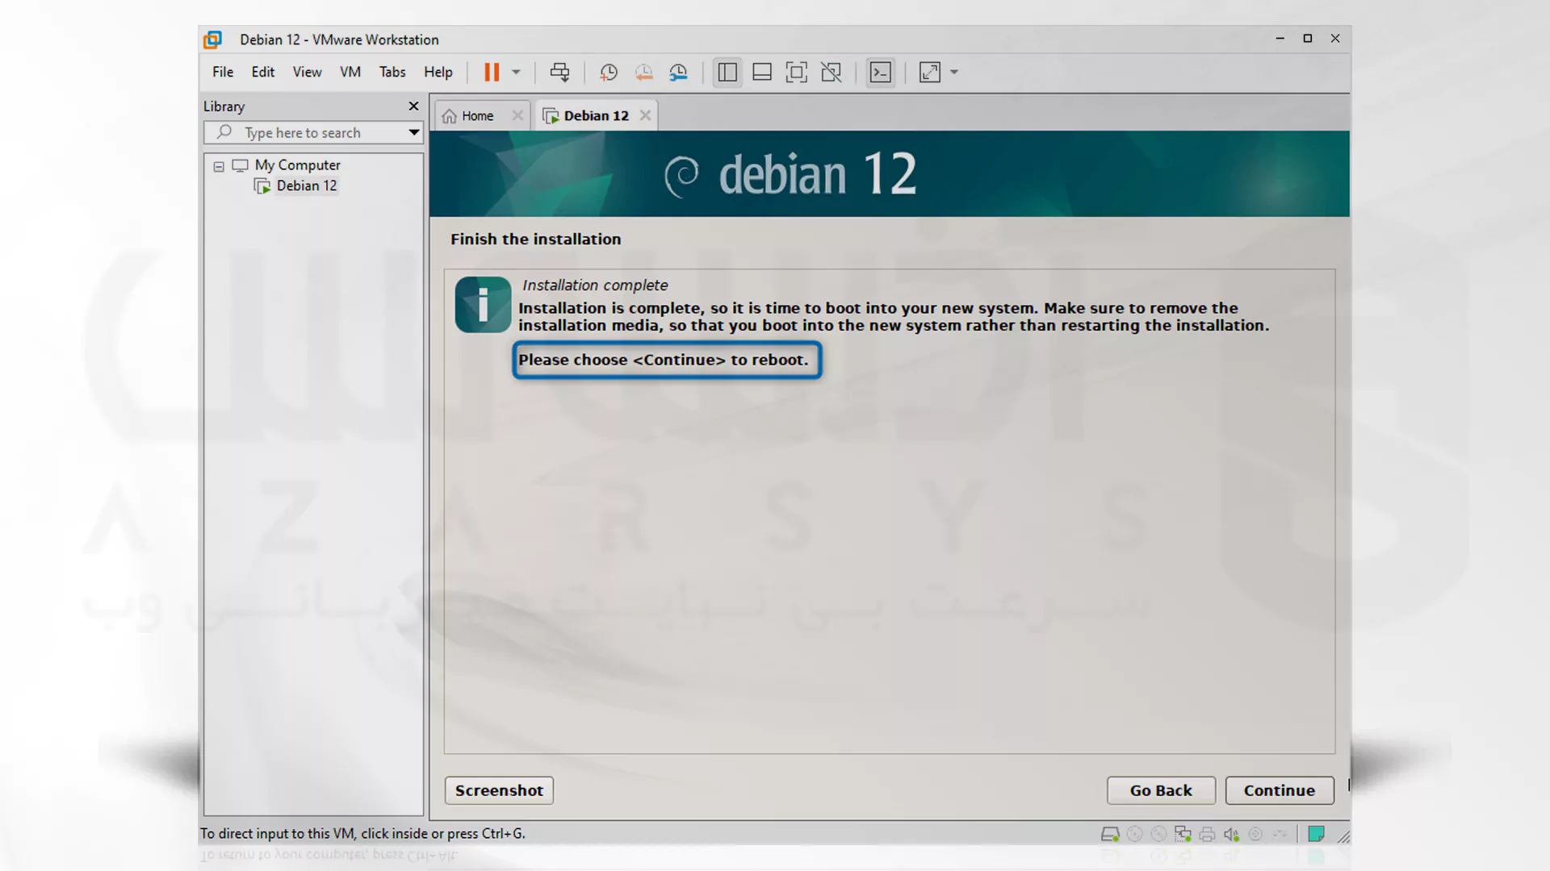Screen dimensions: 1550x871
Task: Toggle the Tabs menu in menu bar
Action: (392, 71)
